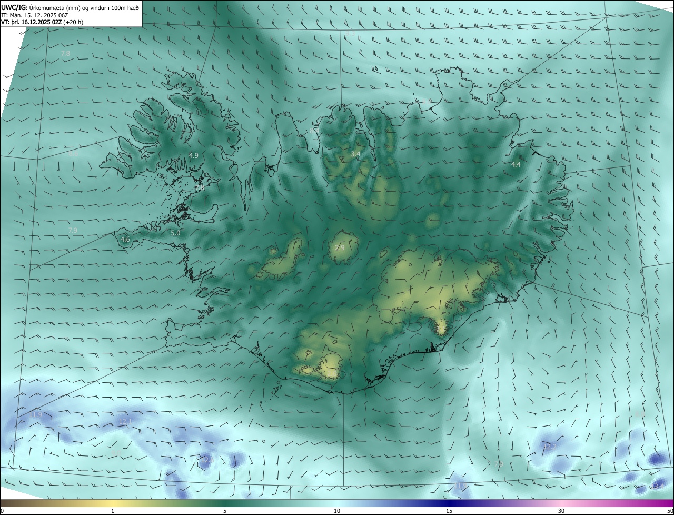The image size is (674, 515).
Task: Click the '30' tick label on the colour scale
Action: (561, 511)
